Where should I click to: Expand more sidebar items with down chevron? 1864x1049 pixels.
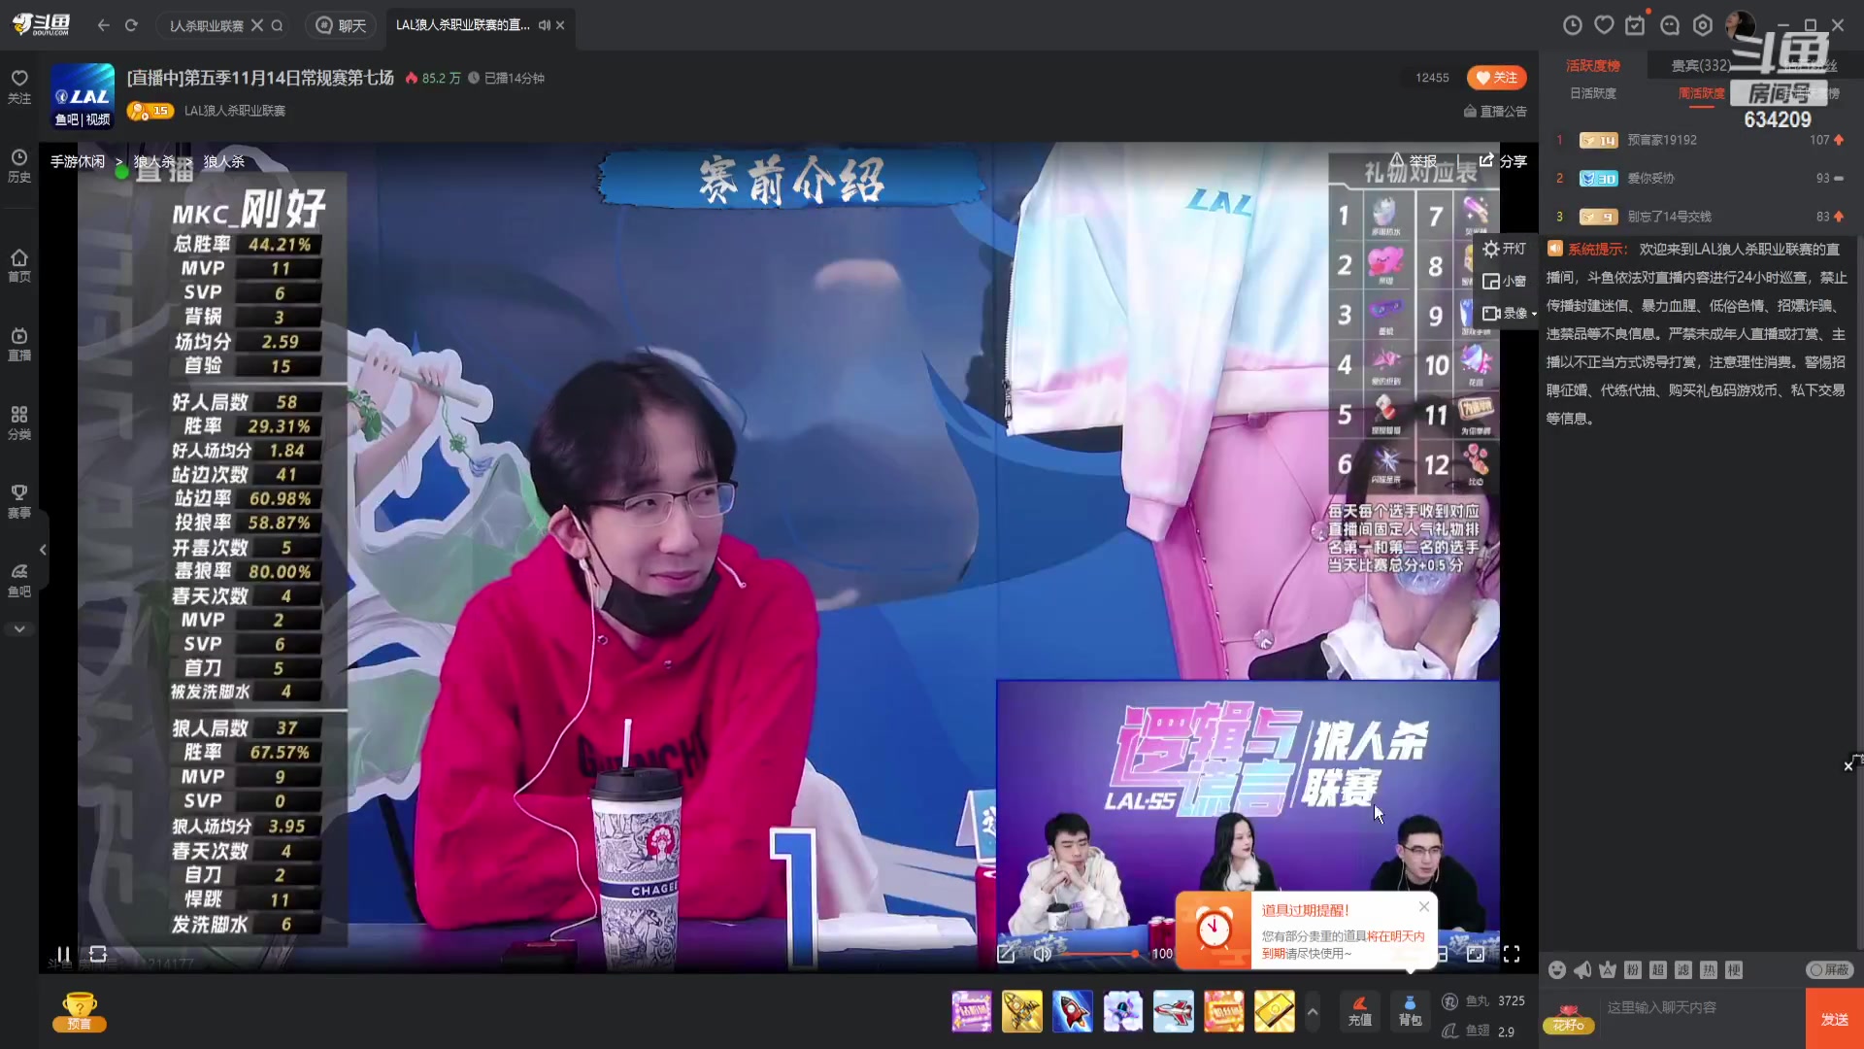pyautogui.click(x=19, y=629)
